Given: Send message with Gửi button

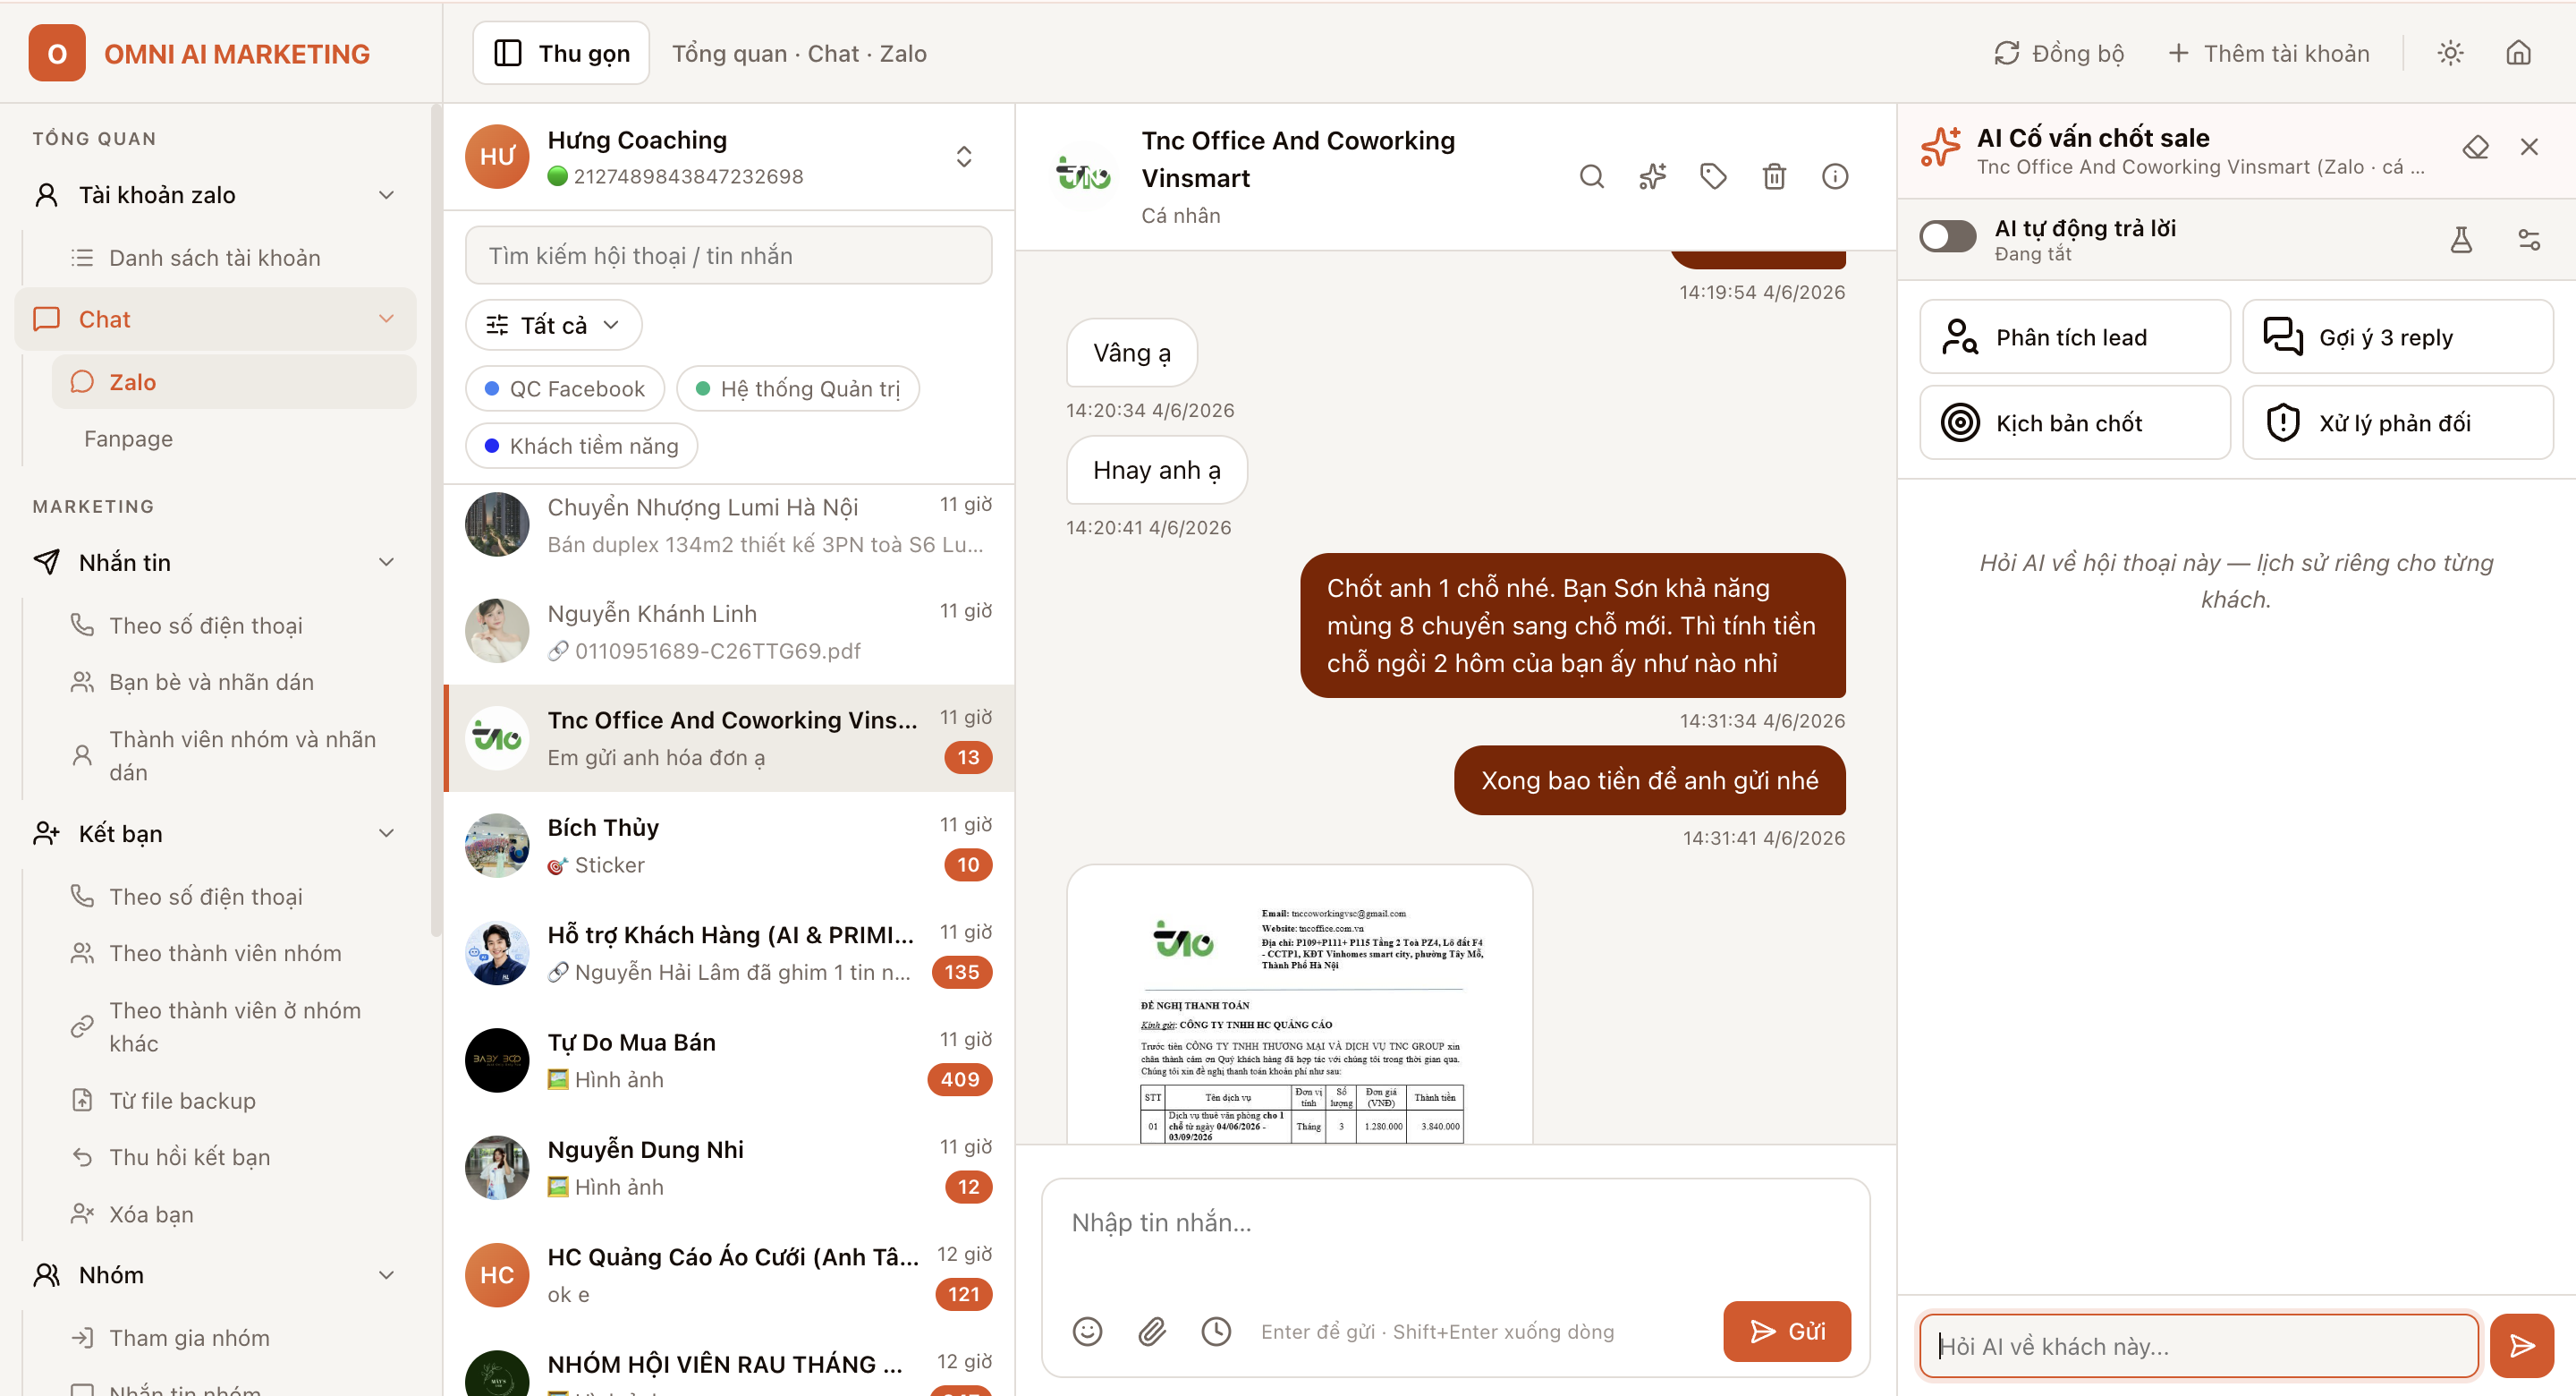Looking at the screenshot, I should [1786, 1331].
